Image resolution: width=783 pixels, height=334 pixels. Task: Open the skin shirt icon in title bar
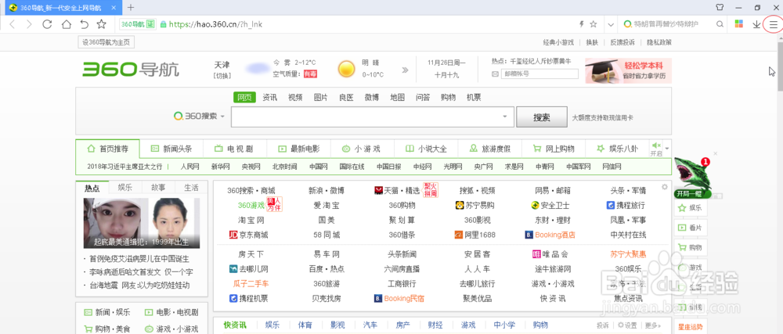(720, 8)
